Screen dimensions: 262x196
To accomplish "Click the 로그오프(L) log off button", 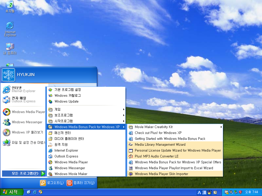I will [x=52, y=183].
